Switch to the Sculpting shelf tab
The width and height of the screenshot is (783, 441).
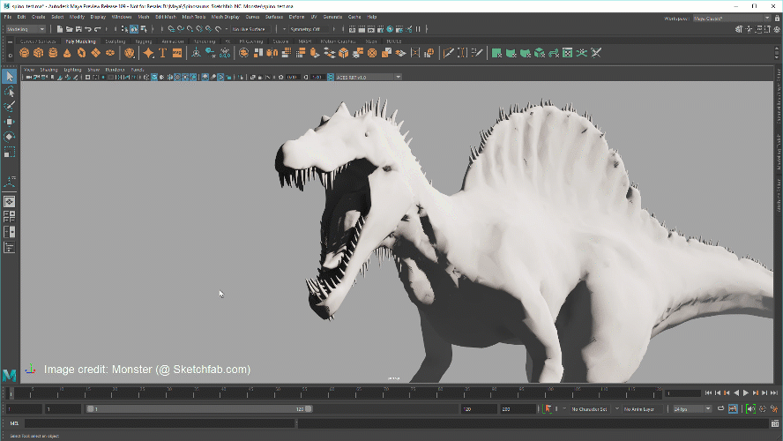pyautogui.click(x=115, y=41)
